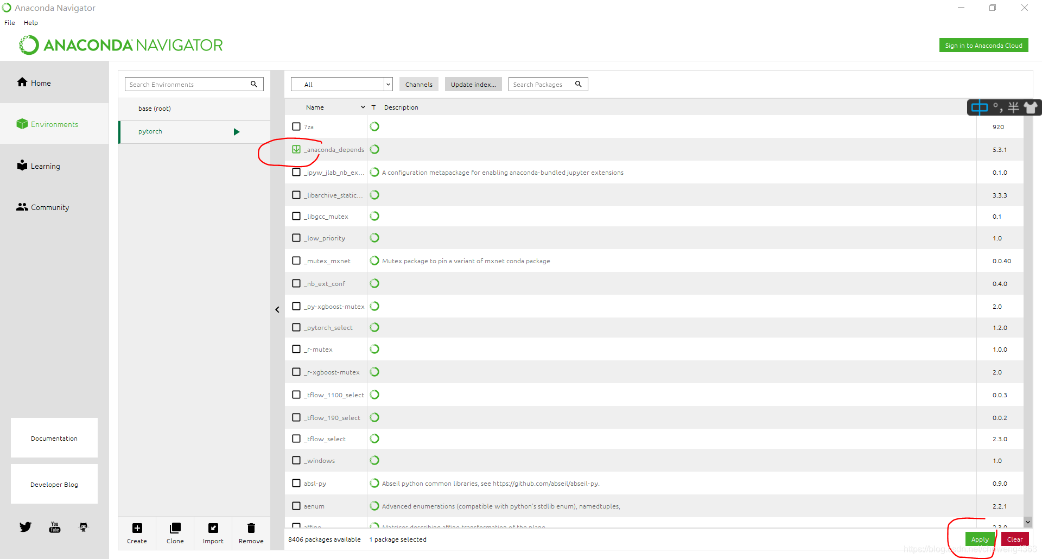The width and height of the screenshot is (1042, 559).
Task: Click the 8406 packages available status
Action: (x=325, y=539)
